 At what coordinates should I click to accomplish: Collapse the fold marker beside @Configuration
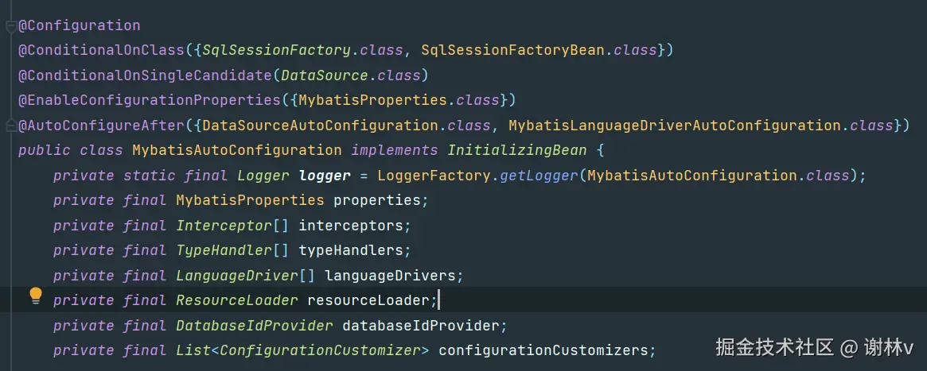pyautogui.click(x=10, y=25)
